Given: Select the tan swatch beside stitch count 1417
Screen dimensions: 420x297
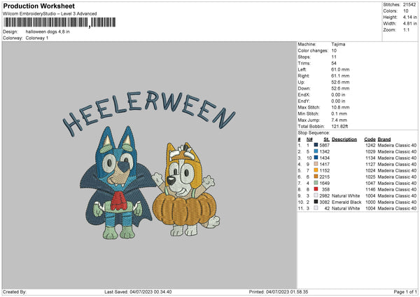Looking at the screenshot, I should pos(316,164).
